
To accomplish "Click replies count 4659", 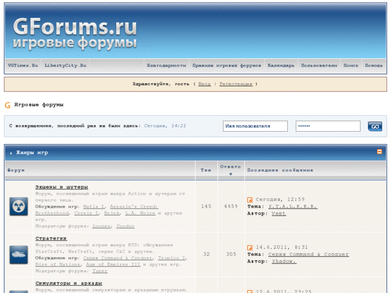I will [231, 206].
